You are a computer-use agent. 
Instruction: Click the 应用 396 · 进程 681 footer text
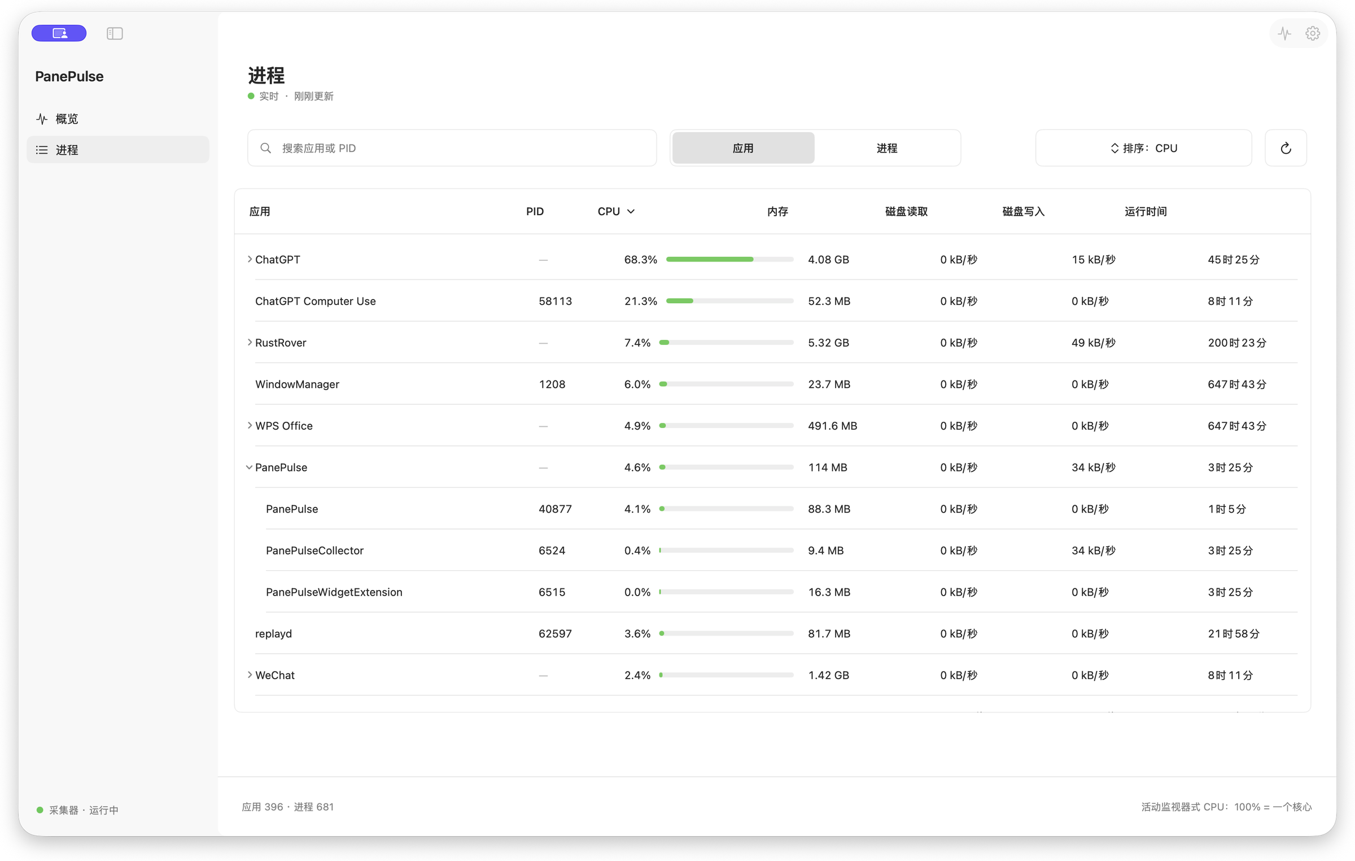(x=288, y=806)
